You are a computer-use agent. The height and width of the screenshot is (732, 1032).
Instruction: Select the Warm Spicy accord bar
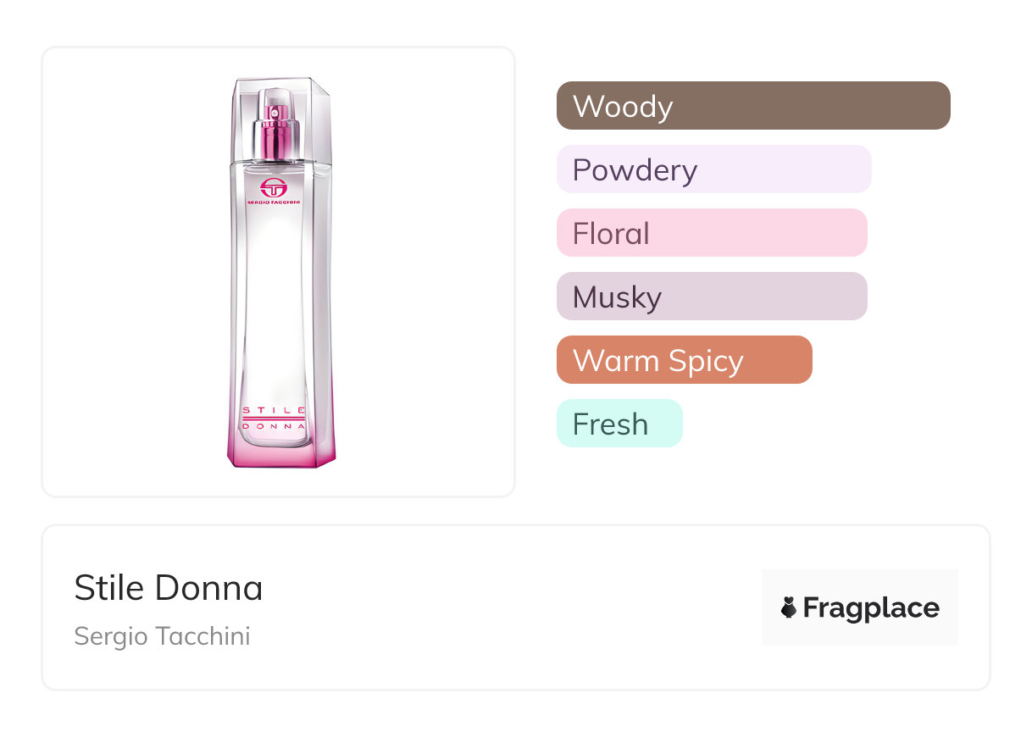[684, 360]
